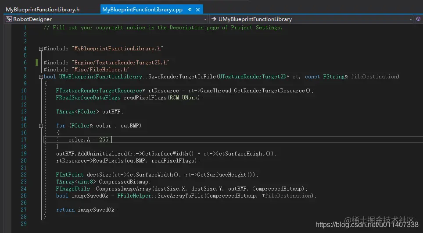
Task: Click line number 17 in the gutter
Action: coord(24,140)
